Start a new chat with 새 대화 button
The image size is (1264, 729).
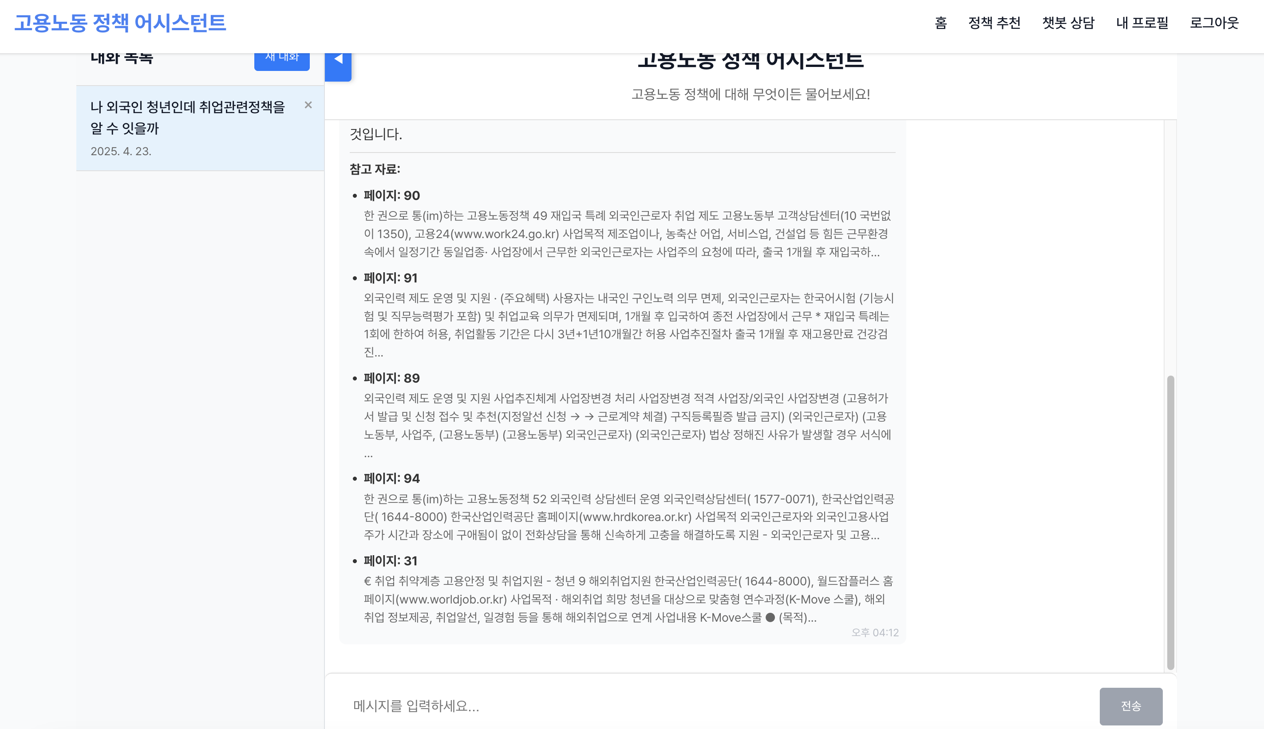[x=281, y=61]
